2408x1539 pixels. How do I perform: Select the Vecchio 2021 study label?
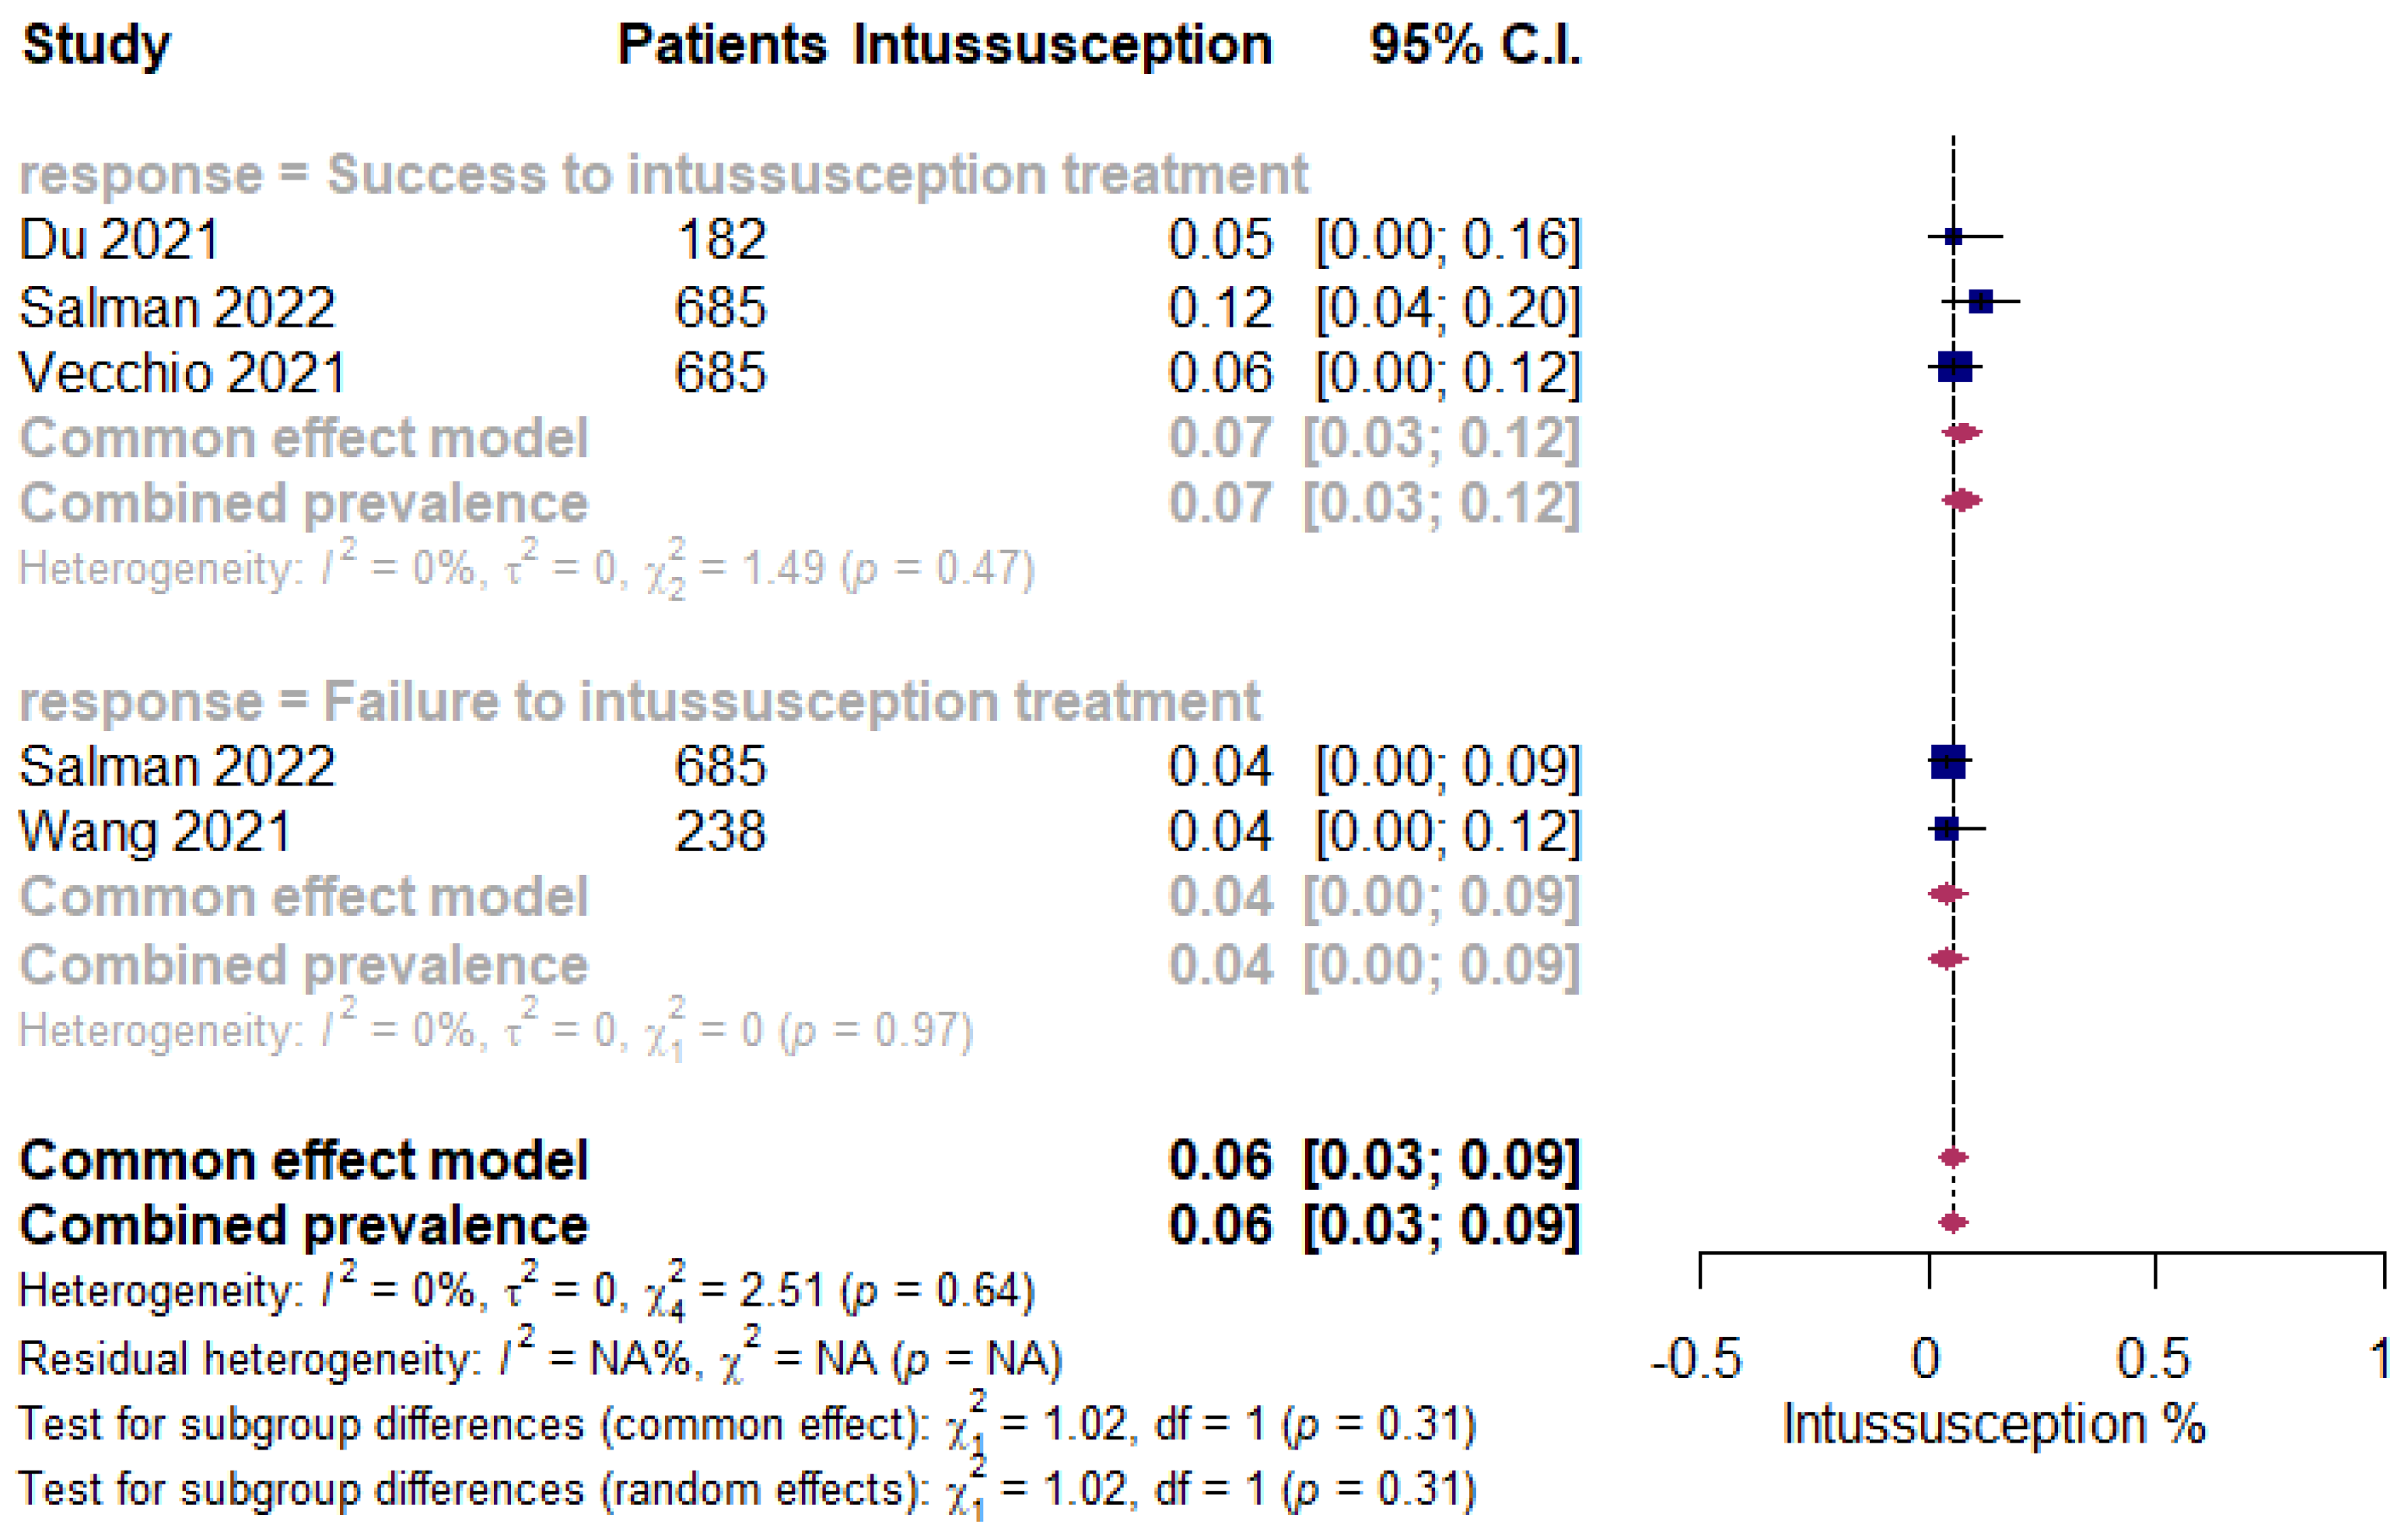point(182,372)
